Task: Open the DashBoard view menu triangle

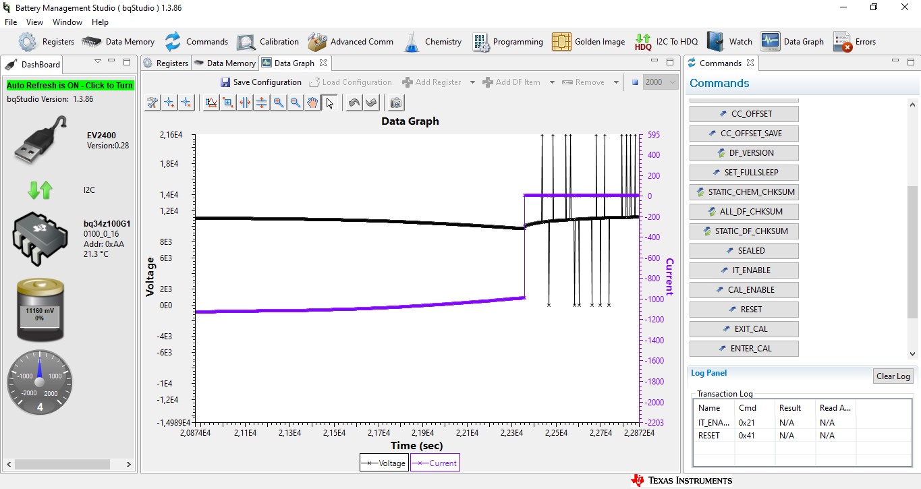Action: pyautogui.click(x=98, y=61)
